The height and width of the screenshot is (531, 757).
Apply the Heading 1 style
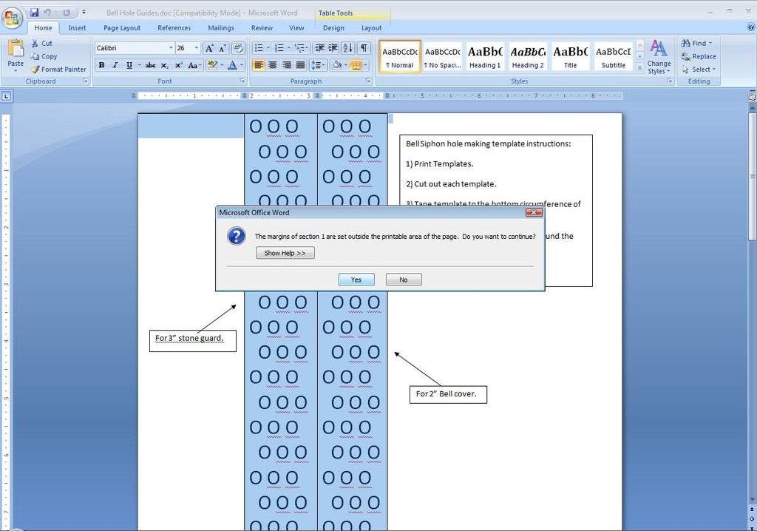tap(485, 56)
